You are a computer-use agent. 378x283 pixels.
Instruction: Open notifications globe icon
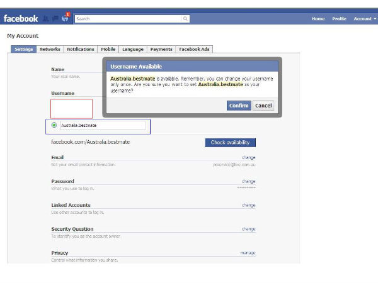(x=64, y=19)
